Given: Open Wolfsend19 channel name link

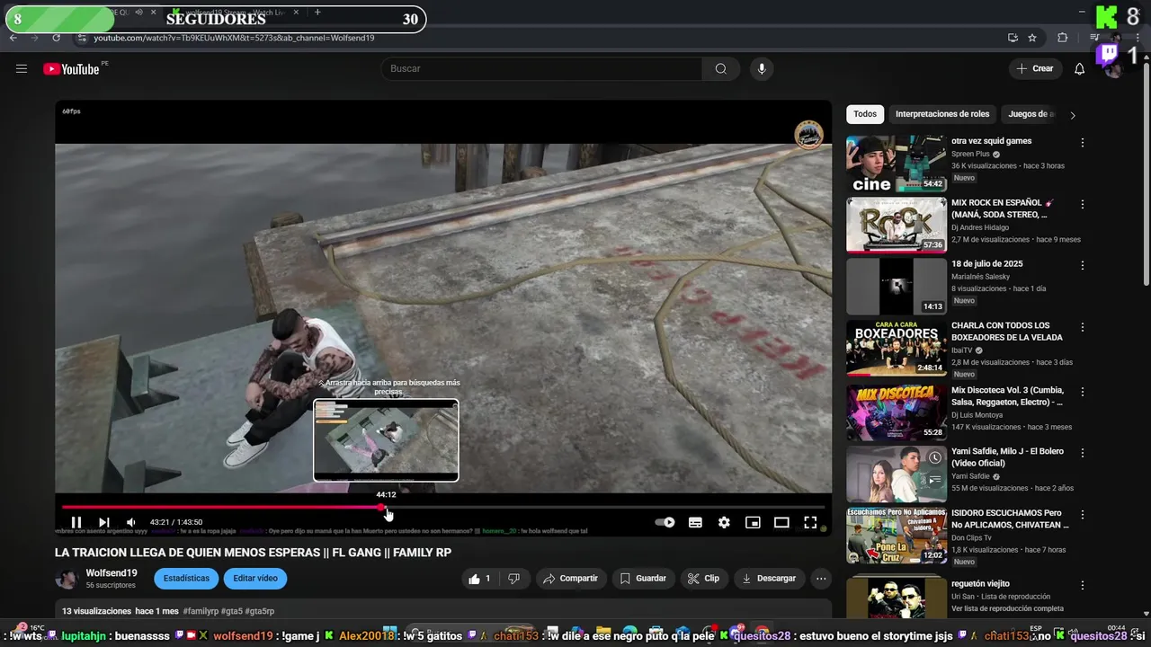Looking at the screenshot, I should coord(112,573).
